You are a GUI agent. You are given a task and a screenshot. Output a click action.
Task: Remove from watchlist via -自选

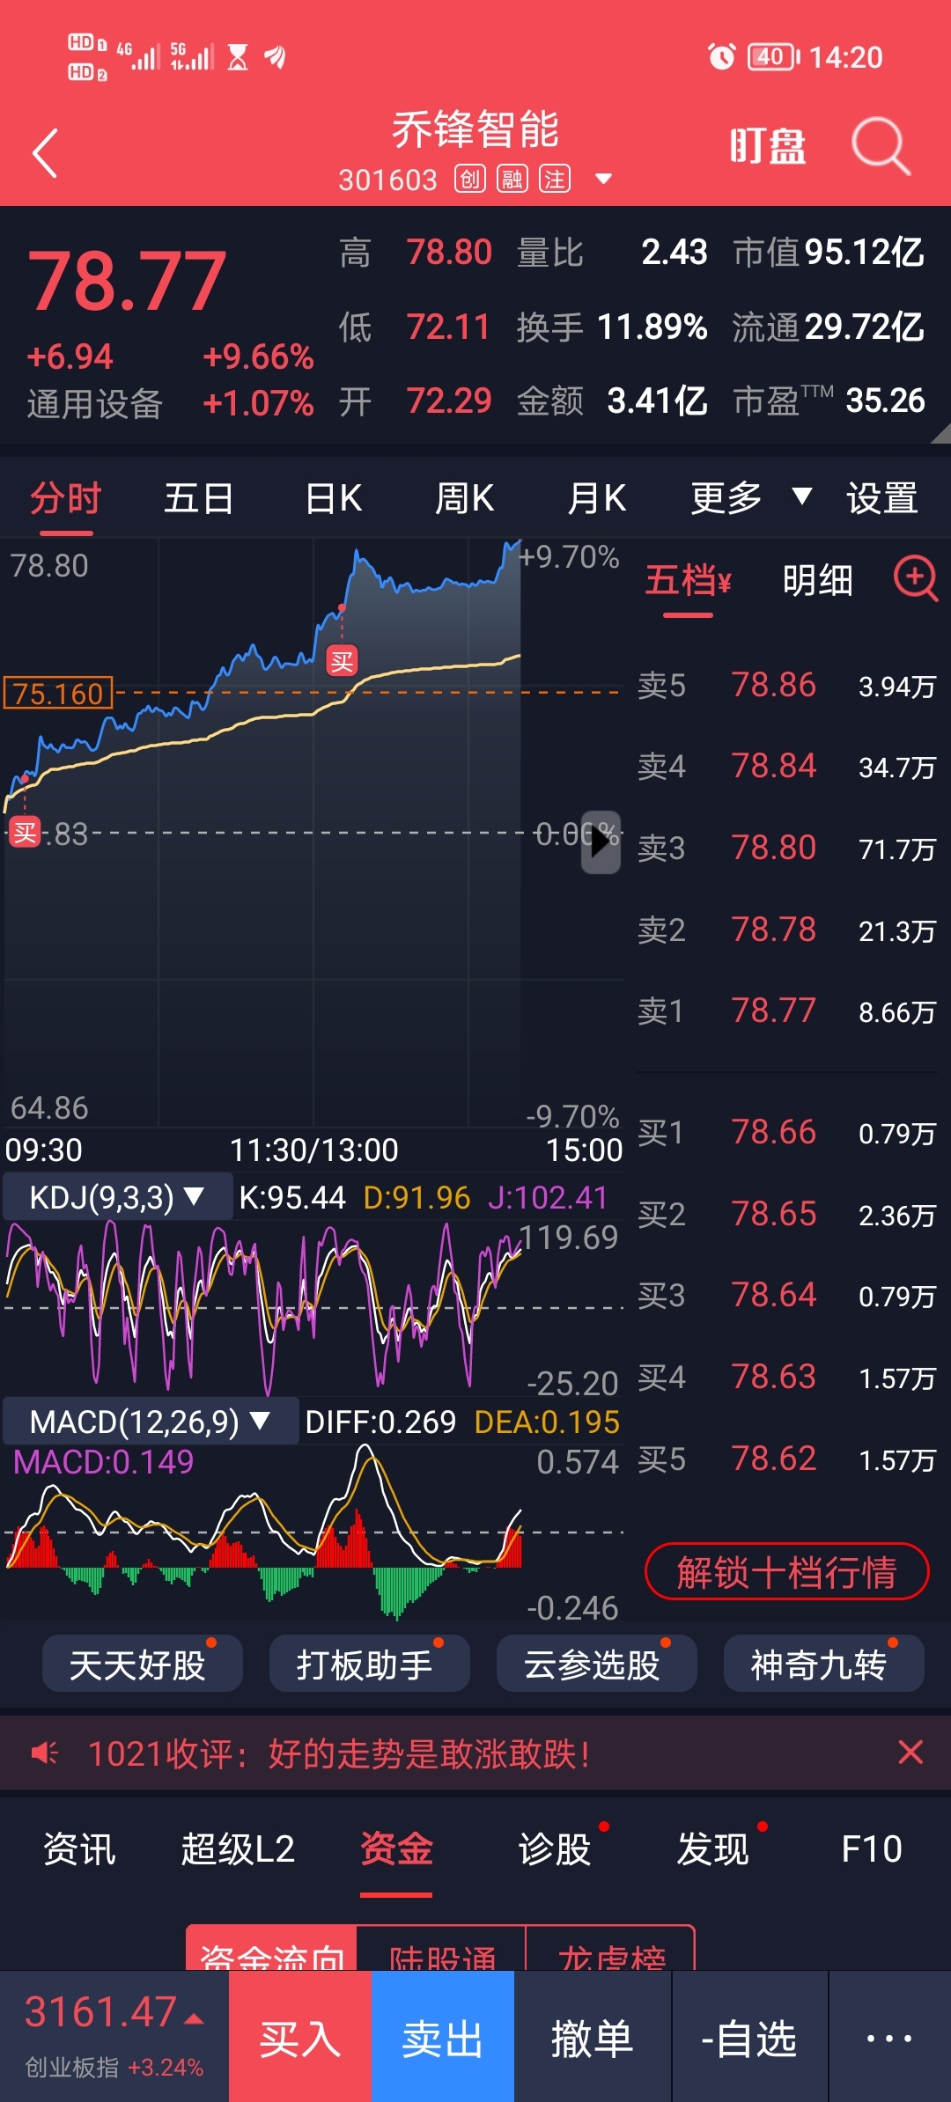click(x=749, y=2037)
